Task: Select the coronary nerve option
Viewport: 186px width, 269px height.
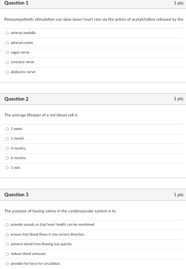Action: (7, 62)
